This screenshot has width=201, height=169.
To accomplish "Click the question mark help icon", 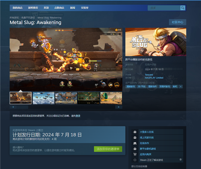I will (x=181, y=160).
